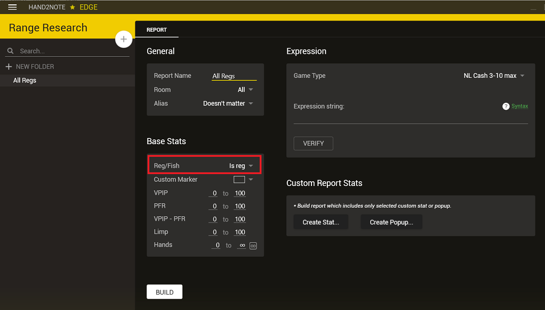
Task: Click the Hands minimum value field
Action: point(216,246)
